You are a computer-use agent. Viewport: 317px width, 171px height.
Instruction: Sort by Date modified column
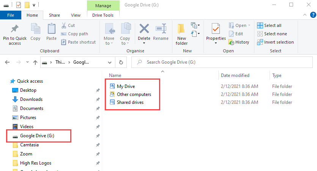pyautogui.click(x=235, y=75)
